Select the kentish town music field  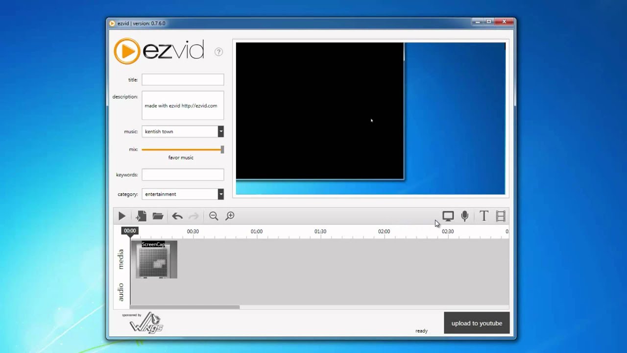(180, 131)
